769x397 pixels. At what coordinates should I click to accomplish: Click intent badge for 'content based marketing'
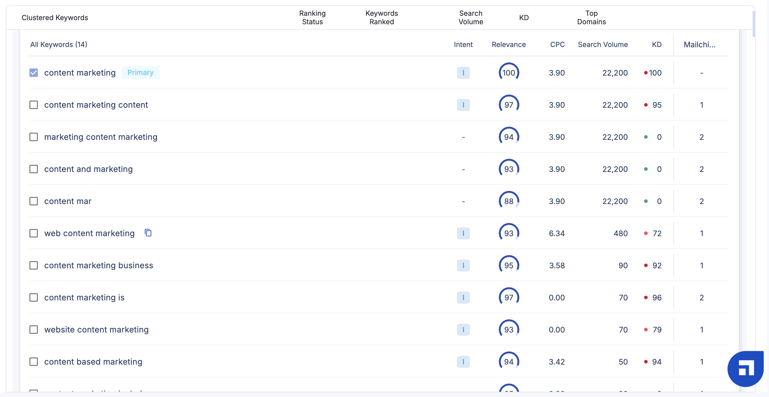tap(463, 362)
